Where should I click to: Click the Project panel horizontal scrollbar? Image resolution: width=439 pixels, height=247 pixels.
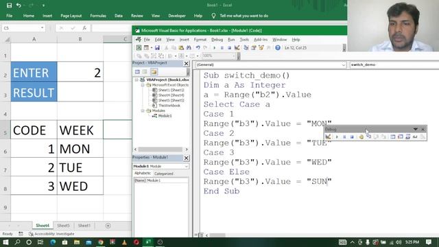[161, 150]
